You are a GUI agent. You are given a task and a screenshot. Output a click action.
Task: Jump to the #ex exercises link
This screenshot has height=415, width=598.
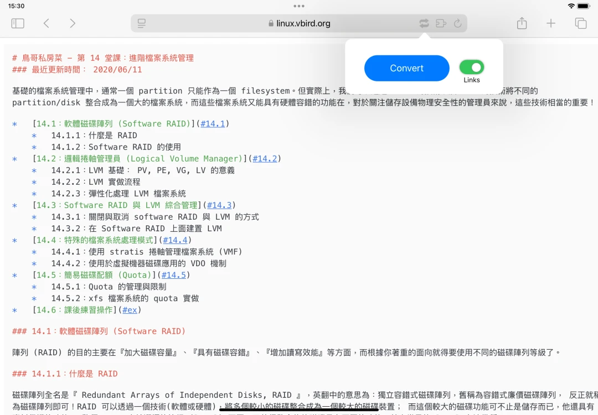(129, 310)
